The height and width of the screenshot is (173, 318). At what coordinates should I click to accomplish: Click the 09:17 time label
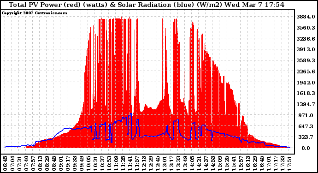(x=68, y=163)
